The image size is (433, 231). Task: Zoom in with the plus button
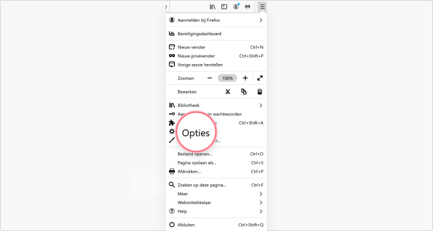coord(245,78)
